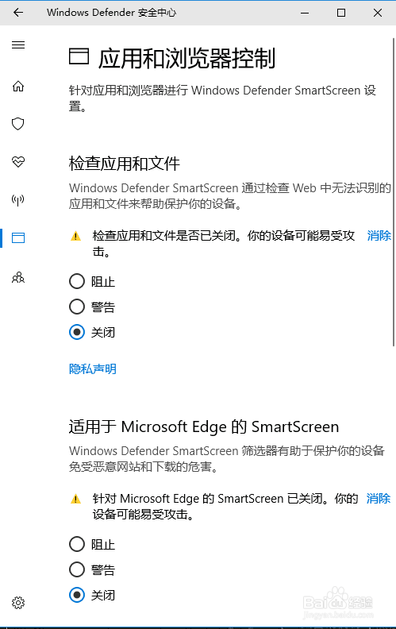The height and width of the screenshot is (629, 396).
Task: Select 阻止 under 检查应用和文件
Action: [92, 281]
